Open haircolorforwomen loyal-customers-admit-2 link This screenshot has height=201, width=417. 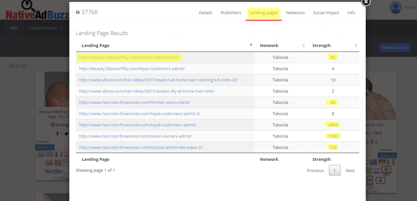pos(139,113)
